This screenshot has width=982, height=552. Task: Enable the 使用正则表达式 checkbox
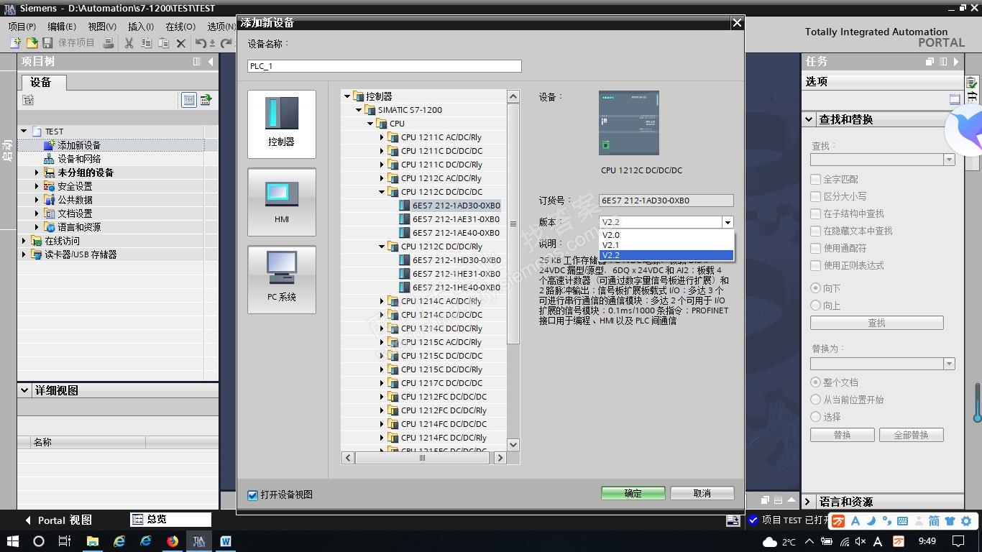[815, 265]
